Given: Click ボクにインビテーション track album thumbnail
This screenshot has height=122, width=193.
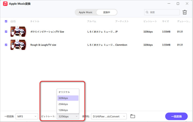Looking at the screenshot, I should (19, 32).
